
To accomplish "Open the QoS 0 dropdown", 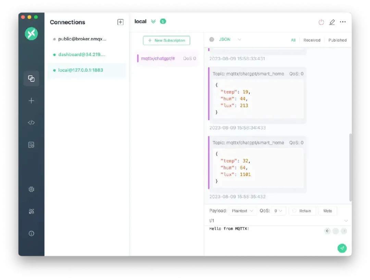I will pyautogui.click(x=278, y=211).
